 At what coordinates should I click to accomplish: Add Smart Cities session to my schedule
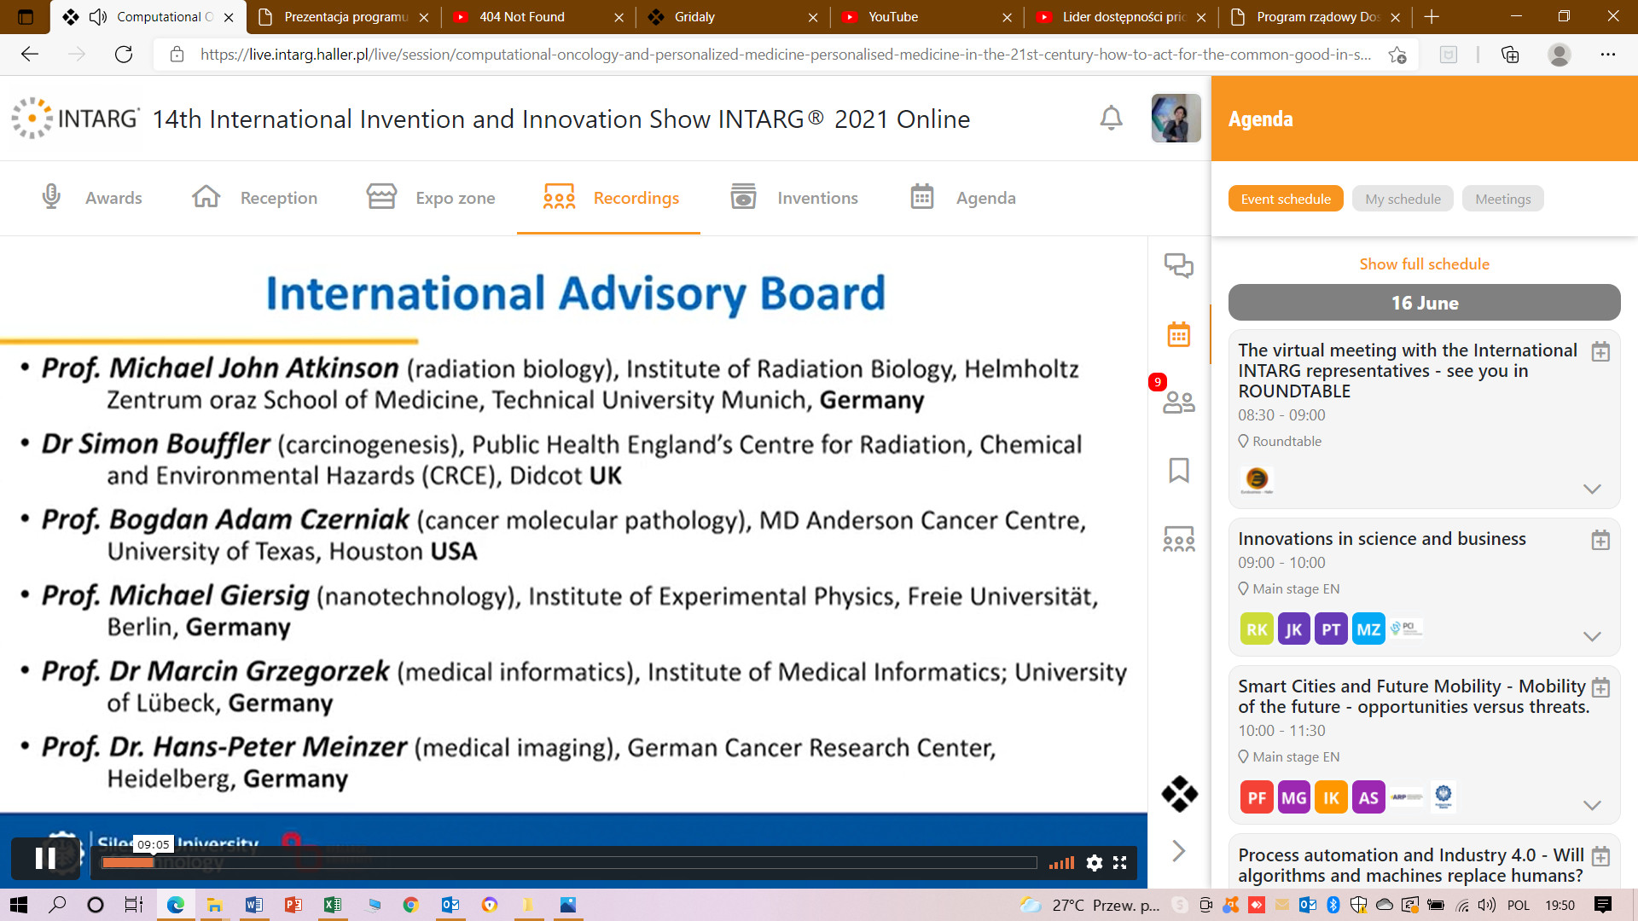1600,687
